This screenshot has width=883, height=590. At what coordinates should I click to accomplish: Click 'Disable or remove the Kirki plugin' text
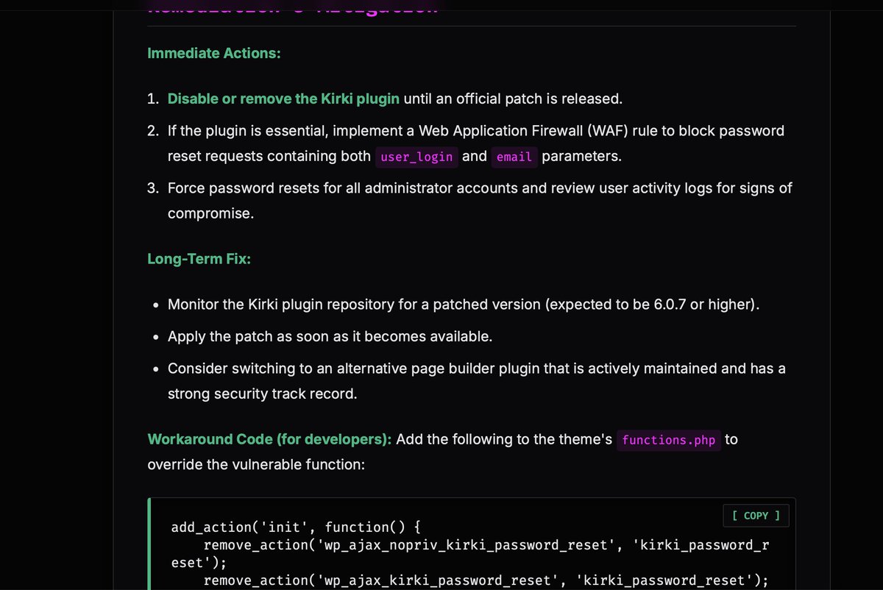coord(283,99)
